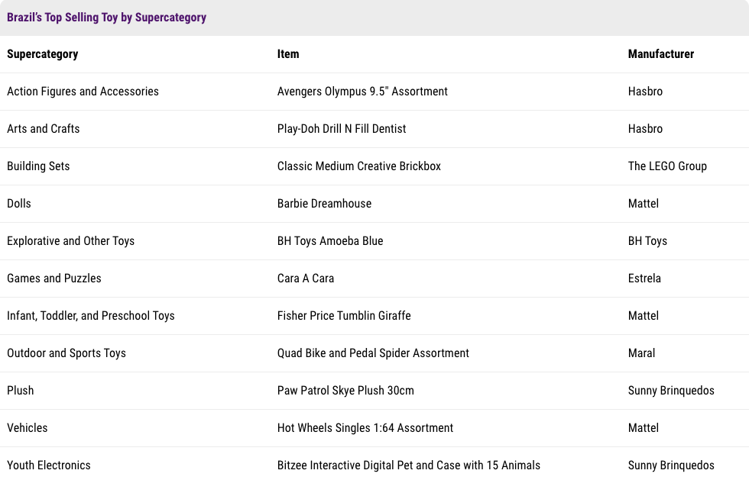Click The LEGO Group manufacturer cell

[667, 166]
